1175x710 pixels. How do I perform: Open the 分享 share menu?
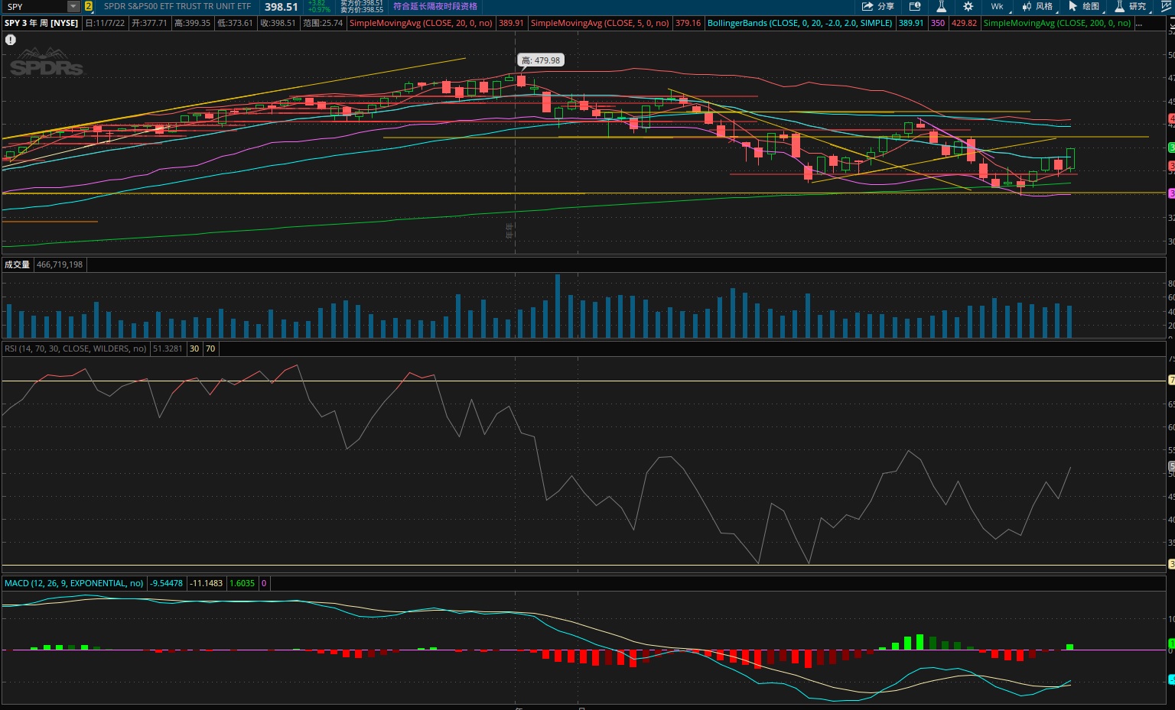(x=877, y=6)
